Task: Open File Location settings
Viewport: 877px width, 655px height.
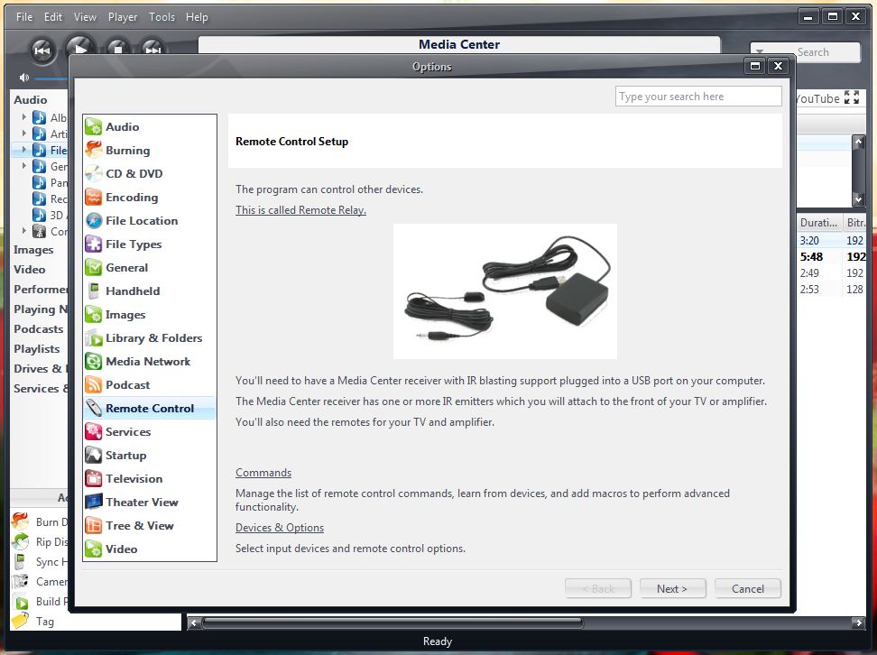Action: pyautogui.click(x=150, y=221)
